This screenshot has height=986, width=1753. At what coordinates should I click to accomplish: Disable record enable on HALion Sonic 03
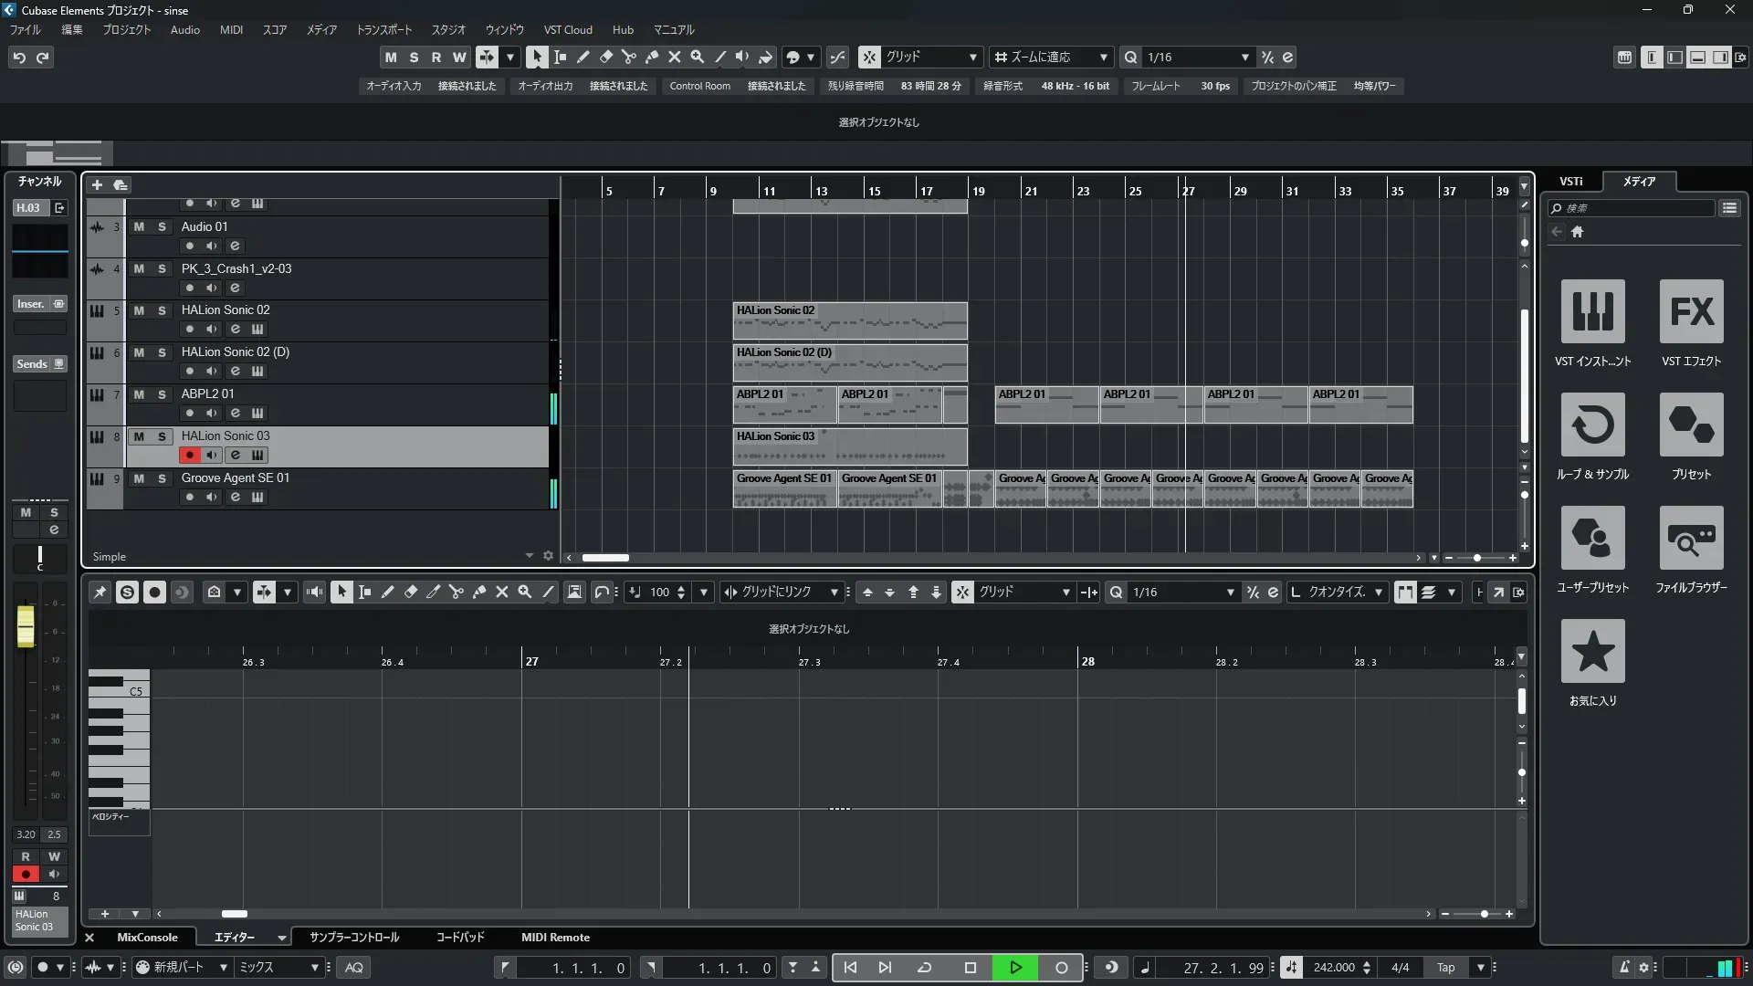(189, 455)
